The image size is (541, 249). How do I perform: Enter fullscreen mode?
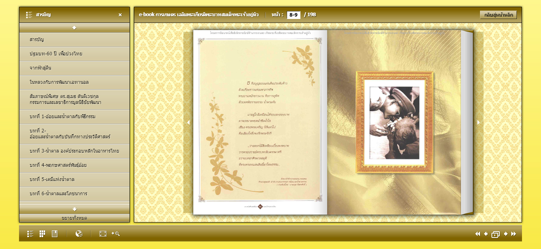coord(103,234)
